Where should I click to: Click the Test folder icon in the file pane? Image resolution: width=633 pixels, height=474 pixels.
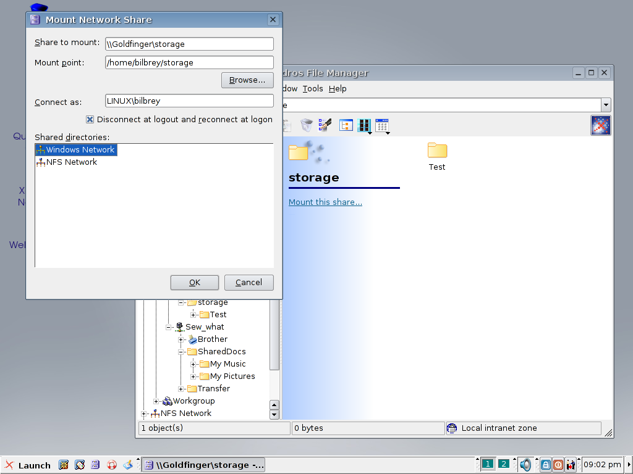[x=437, y=151]
